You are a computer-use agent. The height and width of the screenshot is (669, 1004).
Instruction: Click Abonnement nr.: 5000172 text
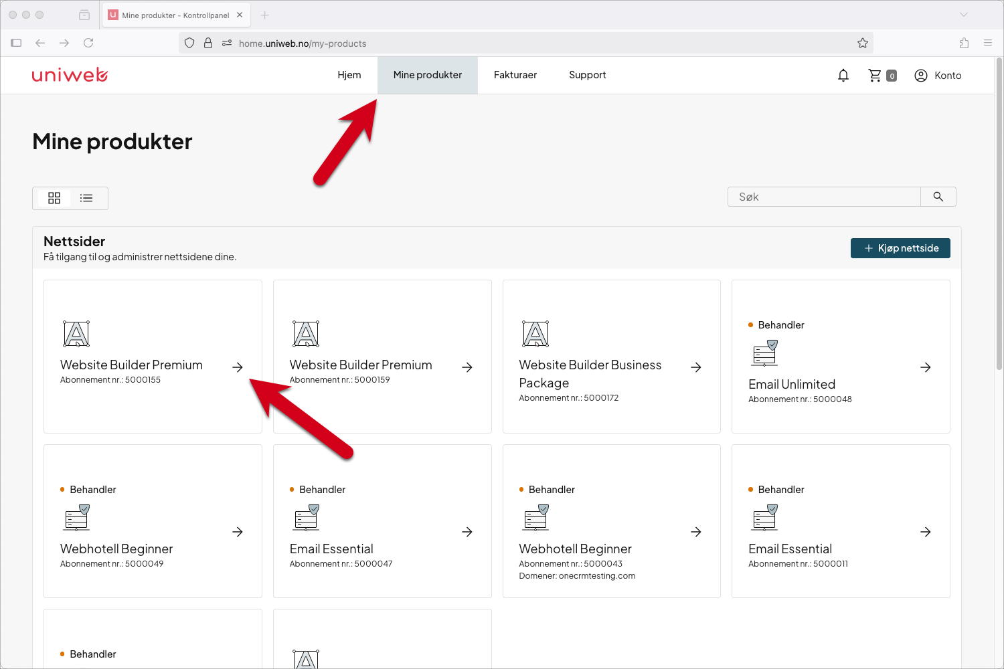[569, 398]
